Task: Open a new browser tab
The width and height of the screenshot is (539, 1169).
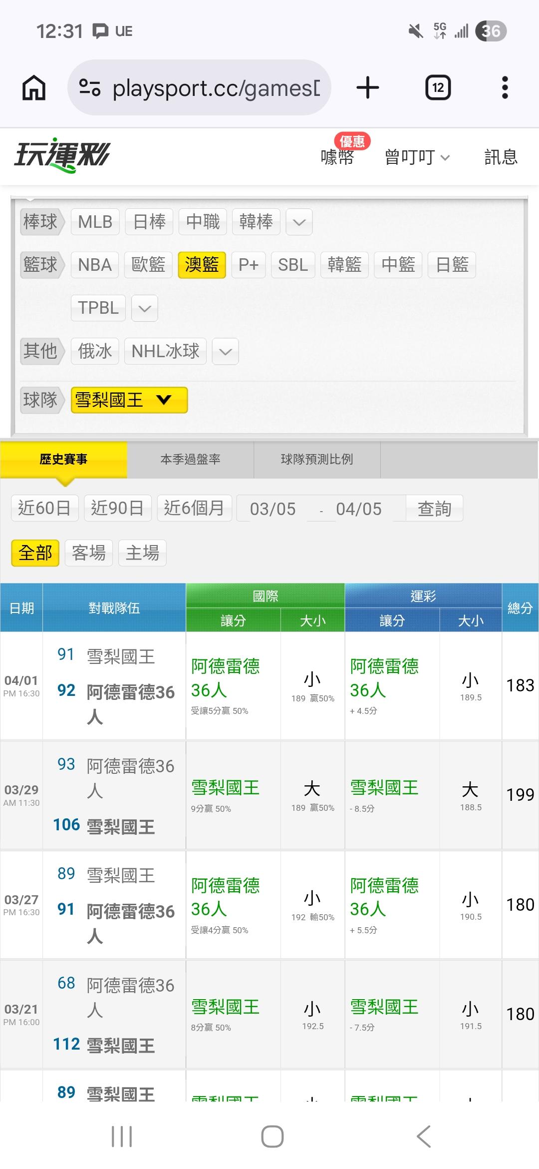Action: click(368, 88)
